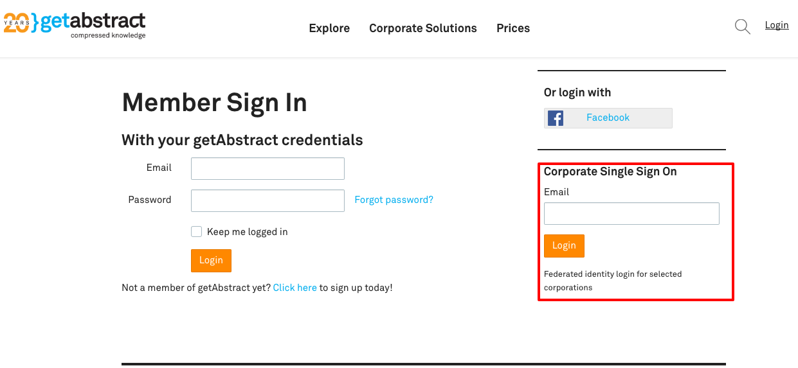This screenshot has height=368, width=798.
Task: Click the Email label under Corporate Single Sign On
Action: point(556,192)
